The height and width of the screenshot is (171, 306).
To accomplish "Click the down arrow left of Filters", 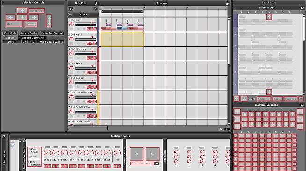I will pyautogui.click(x=244, y=99).
